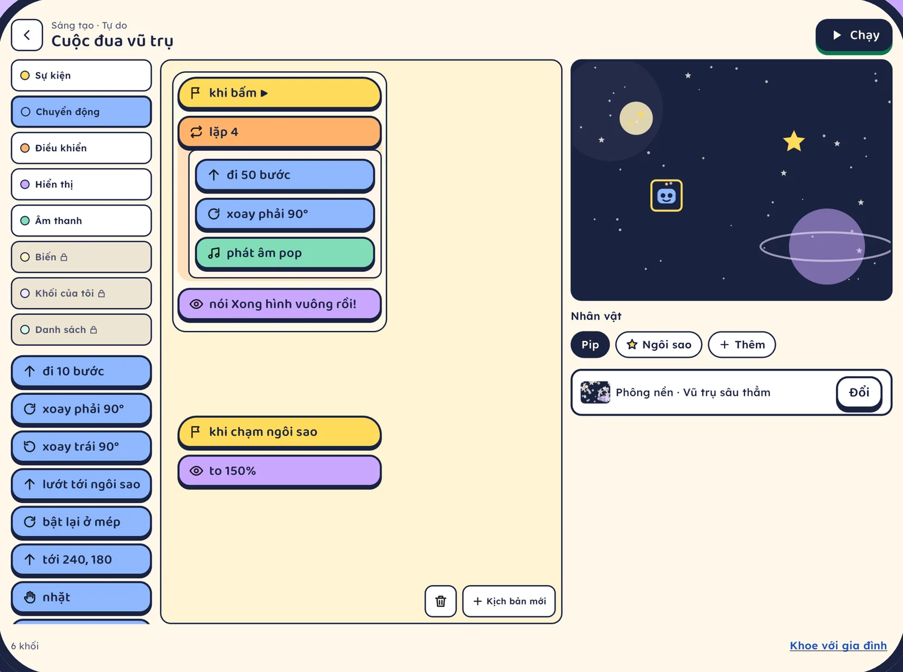Click locked 'Khối của tôi' category
Image resolution: width=903 pixels, height=672 pixels.
click(81, 293)
